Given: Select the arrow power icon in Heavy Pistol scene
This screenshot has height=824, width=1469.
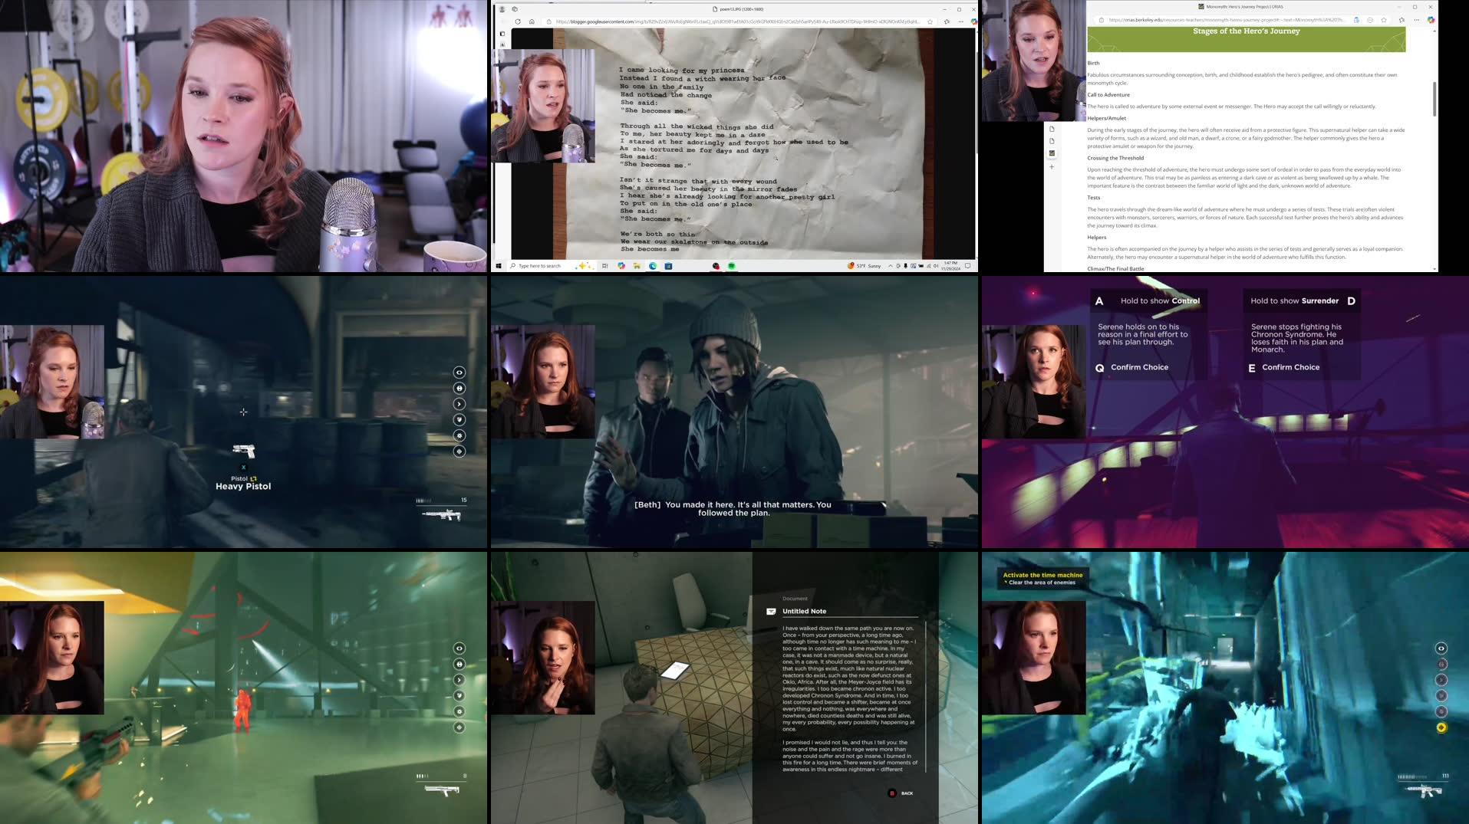Looking at the screenshot, I should [459, 404].
